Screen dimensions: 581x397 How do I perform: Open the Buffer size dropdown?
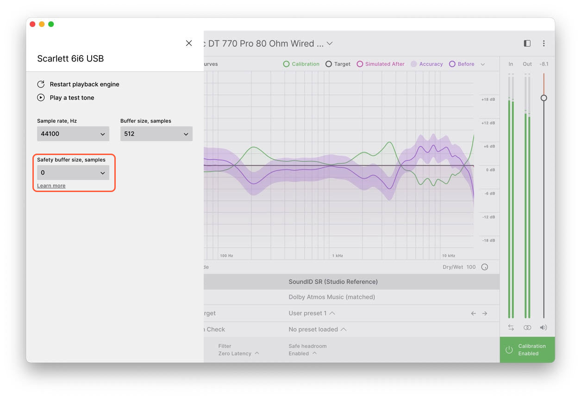(156, 134)
